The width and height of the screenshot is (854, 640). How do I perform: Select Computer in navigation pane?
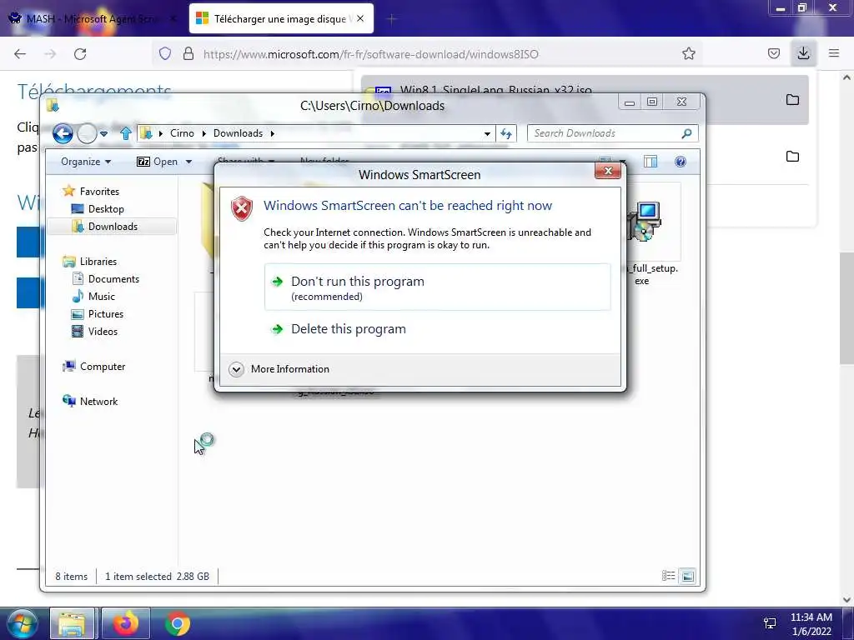[x=103, y=367]
